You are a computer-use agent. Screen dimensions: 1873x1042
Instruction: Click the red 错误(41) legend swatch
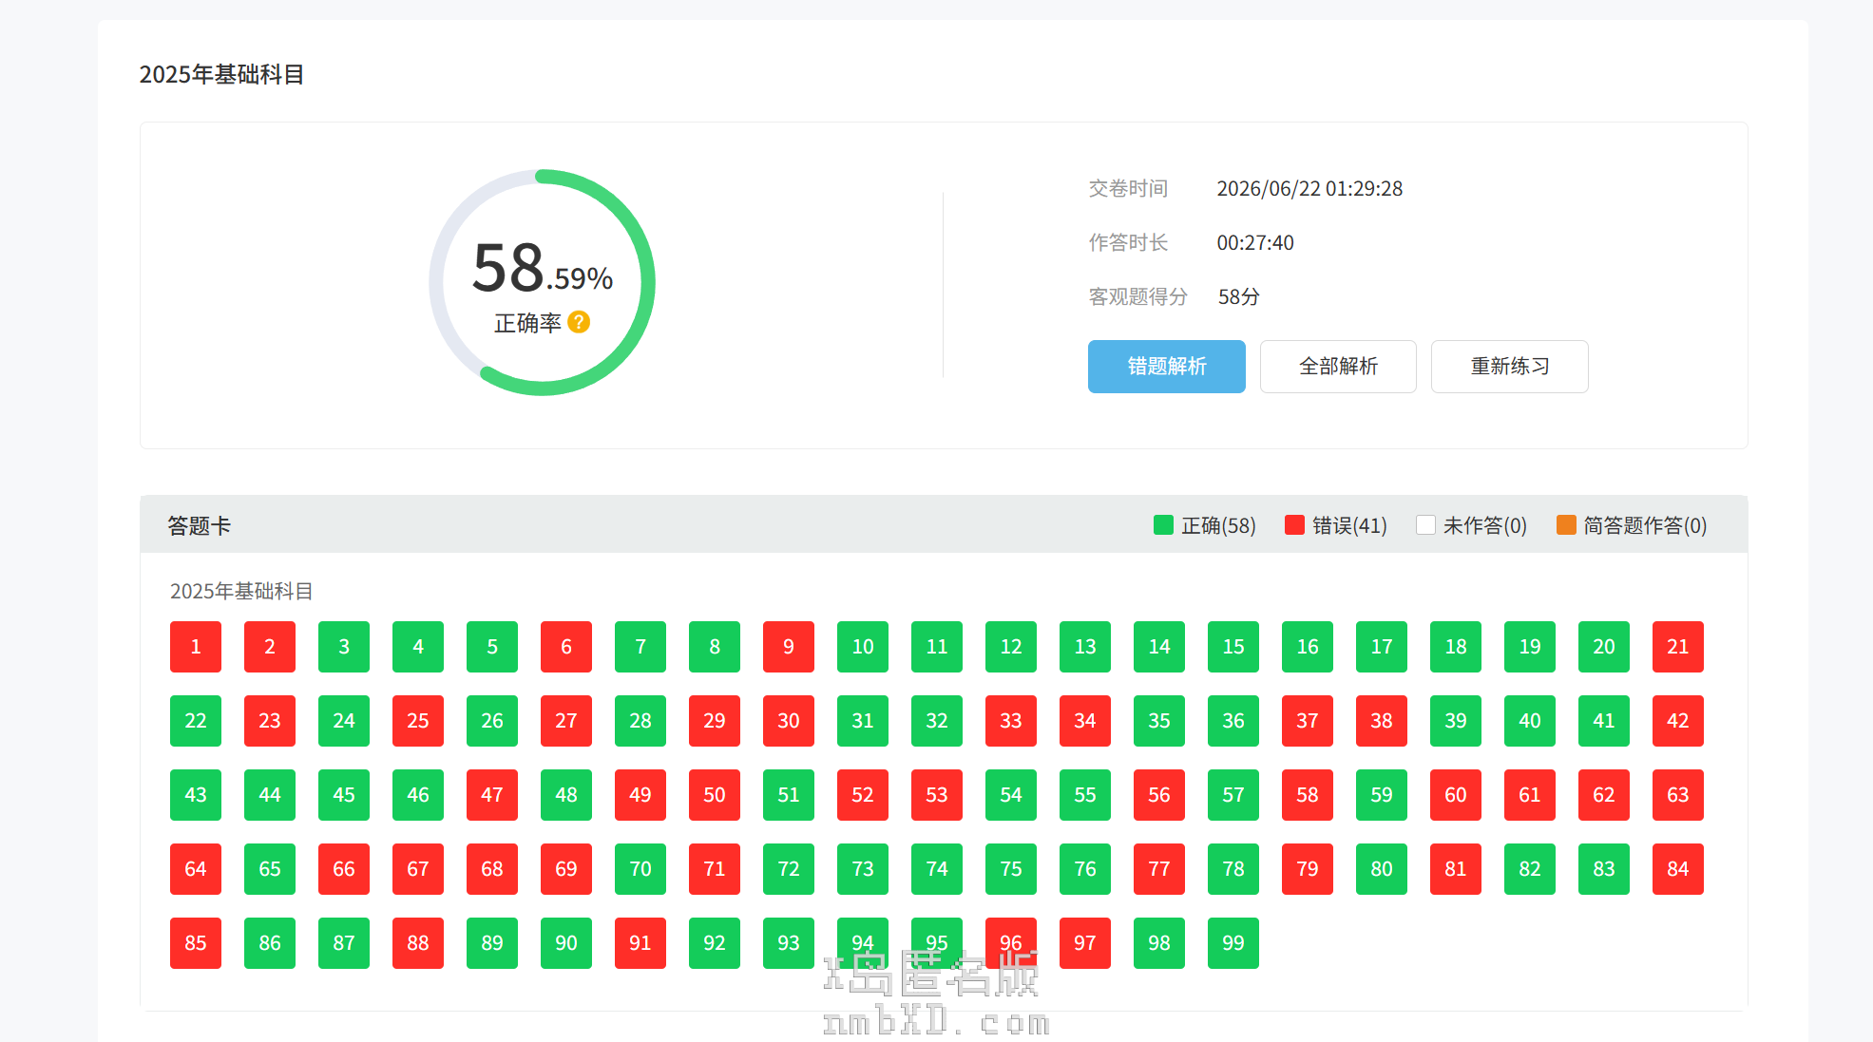click(1294, 525)
